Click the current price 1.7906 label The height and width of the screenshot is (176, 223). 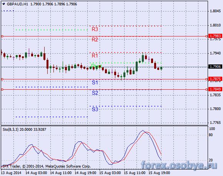[215, 66]
